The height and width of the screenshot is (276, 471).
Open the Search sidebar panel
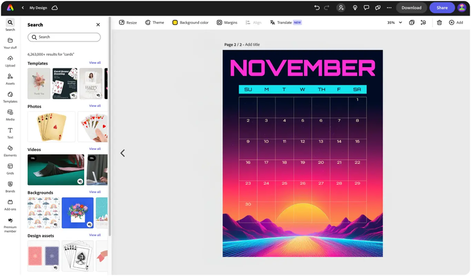10,24
